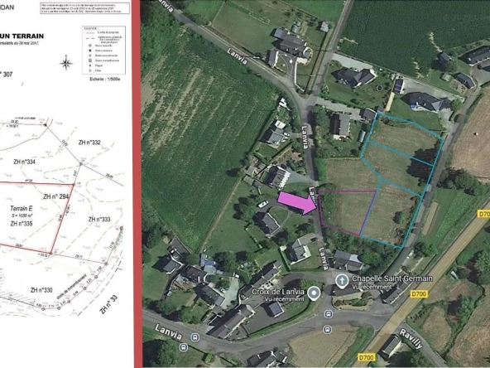
Task: Click the UN TERRAIN plan title
Action: [x=22, y=36]
